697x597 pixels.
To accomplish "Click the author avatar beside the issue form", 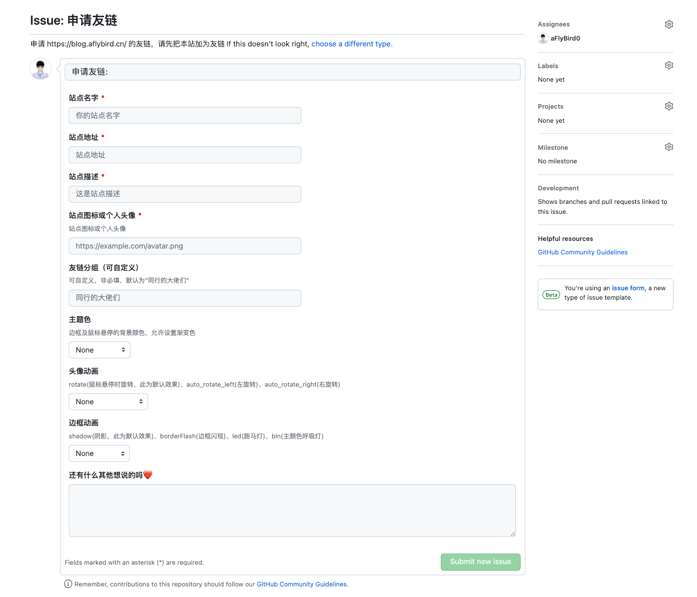I will [41, 69].
